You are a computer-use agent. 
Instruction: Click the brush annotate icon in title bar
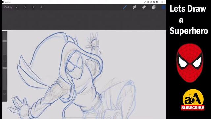[145, 2]
